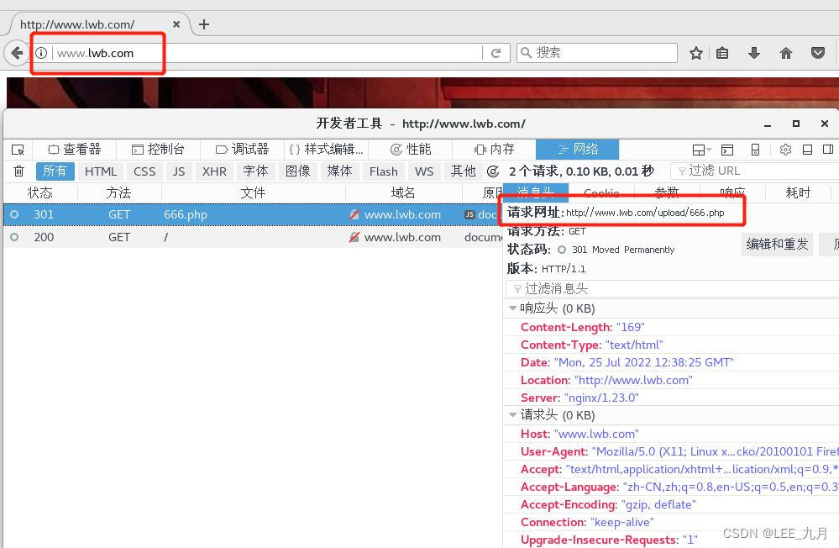Viewport: 839px width, 548px height.
Task: Sort requests by 文件 column header
Action: tap(253, 192)
